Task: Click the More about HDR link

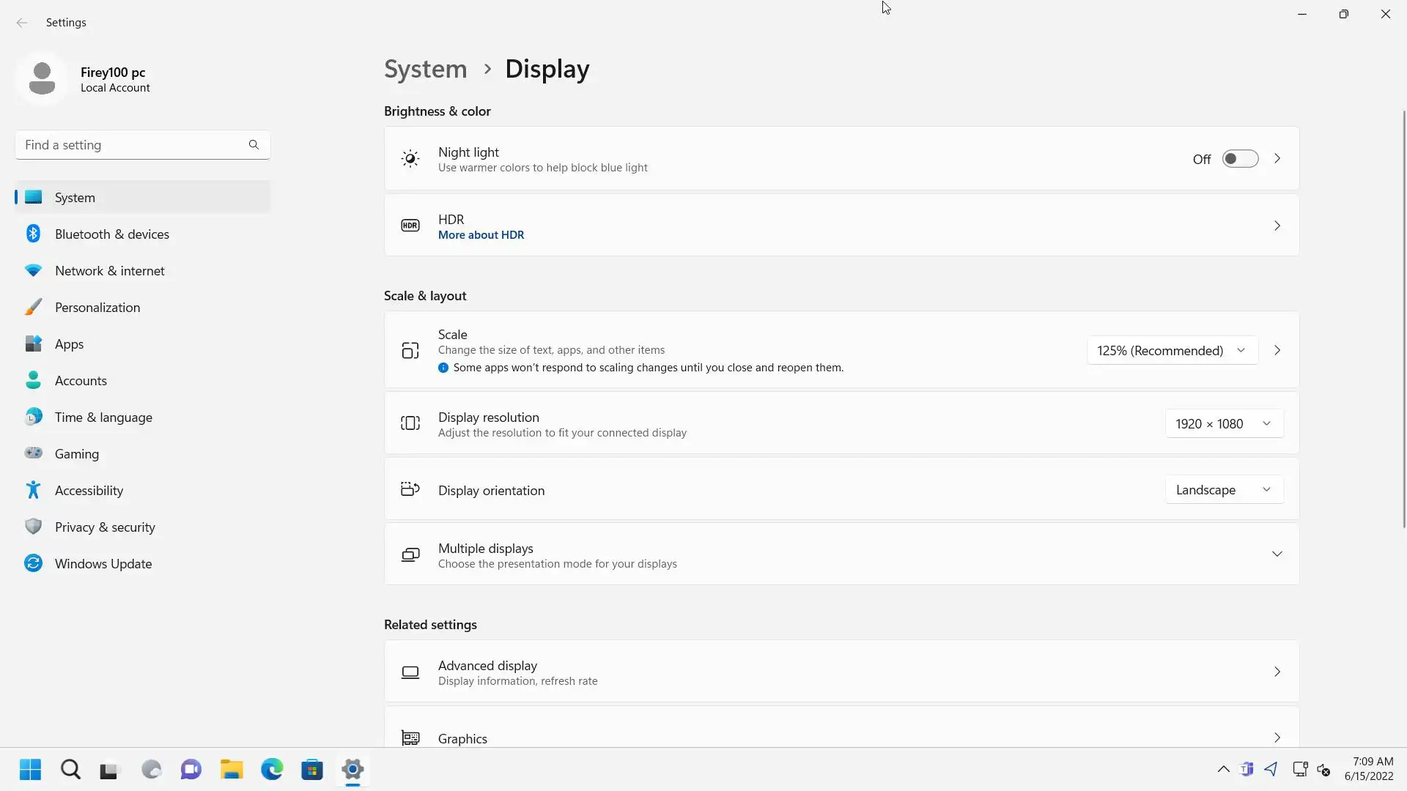Action: pyautogui.click(x=481, y=235)
